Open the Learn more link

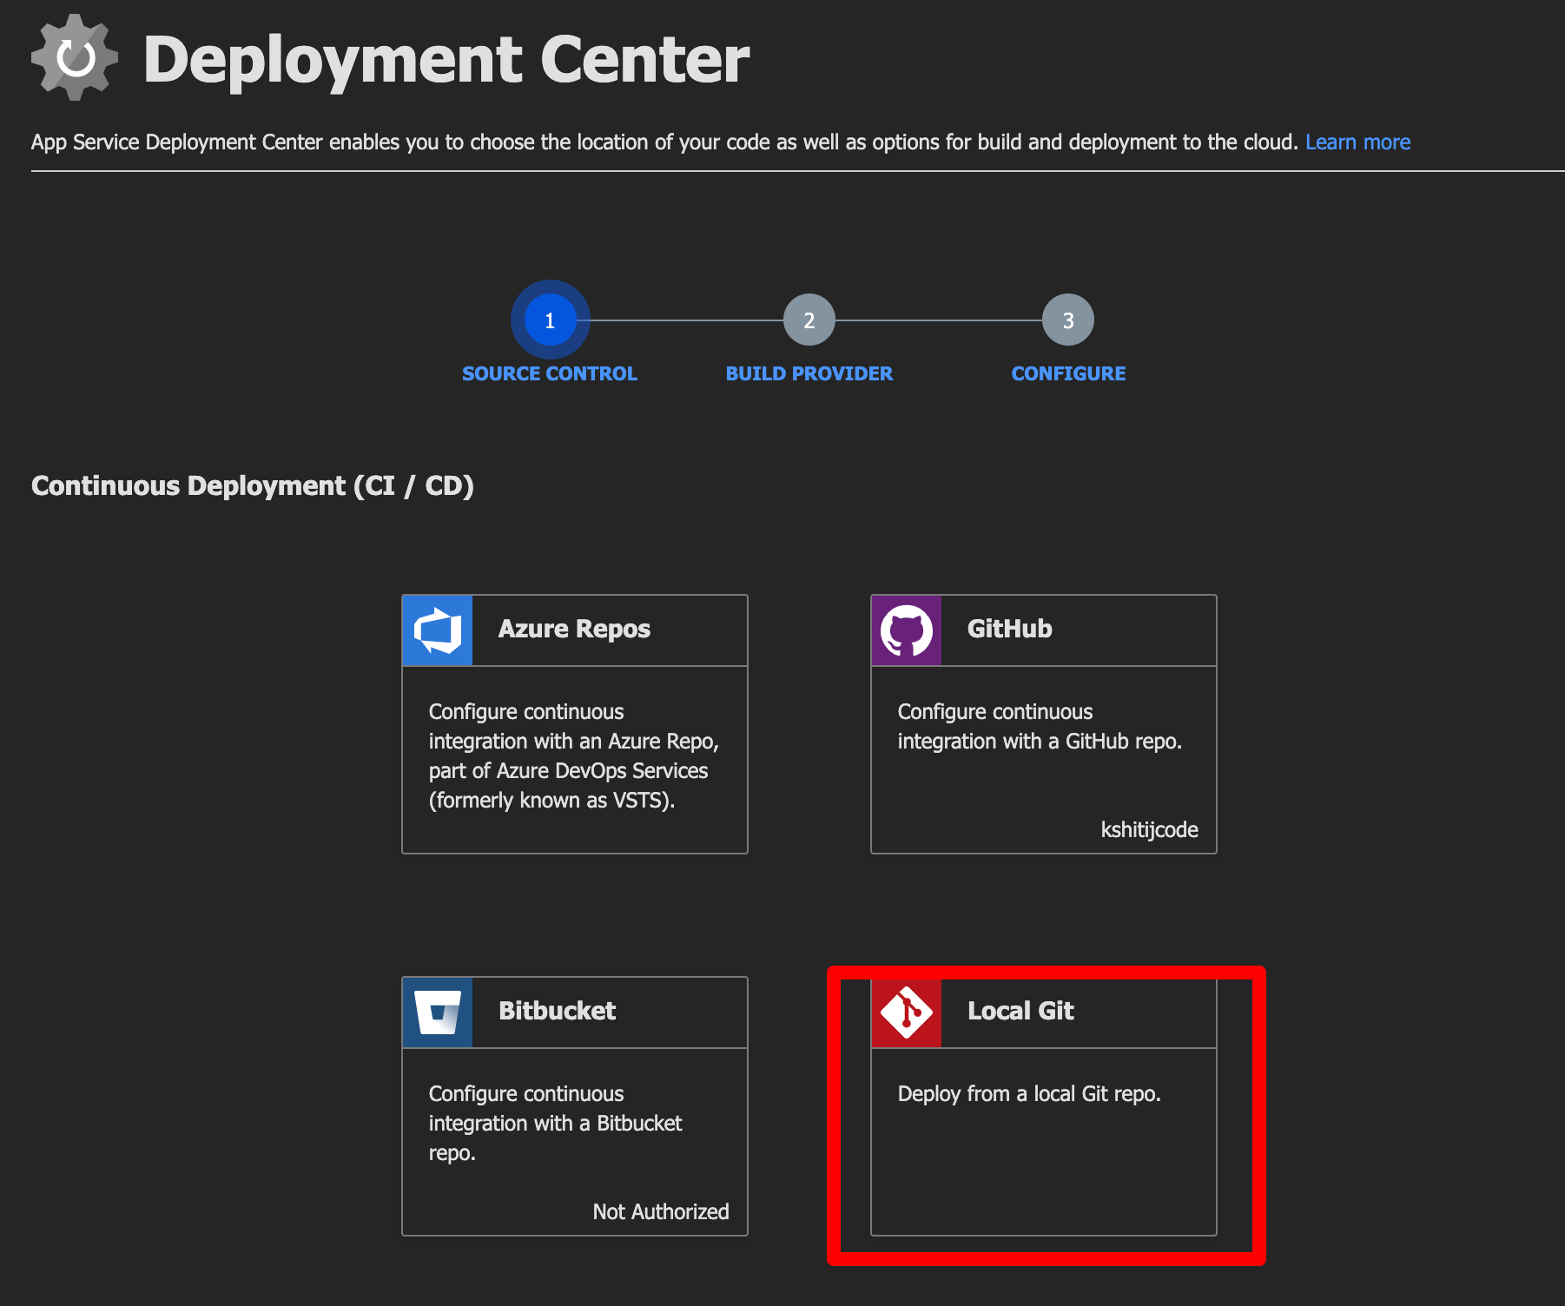pyautogui.click(x=1357, y=142)
